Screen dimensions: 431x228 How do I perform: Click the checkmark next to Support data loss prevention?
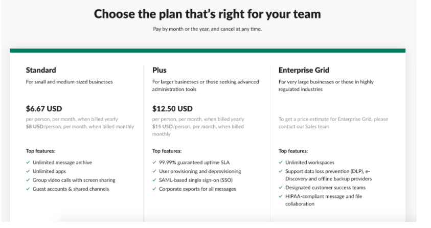click(x=280, y=171)
